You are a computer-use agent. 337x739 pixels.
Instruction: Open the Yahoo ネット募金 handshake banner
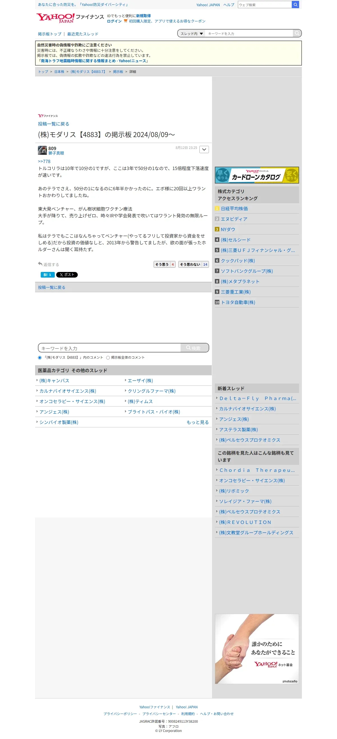pos(257,649)
